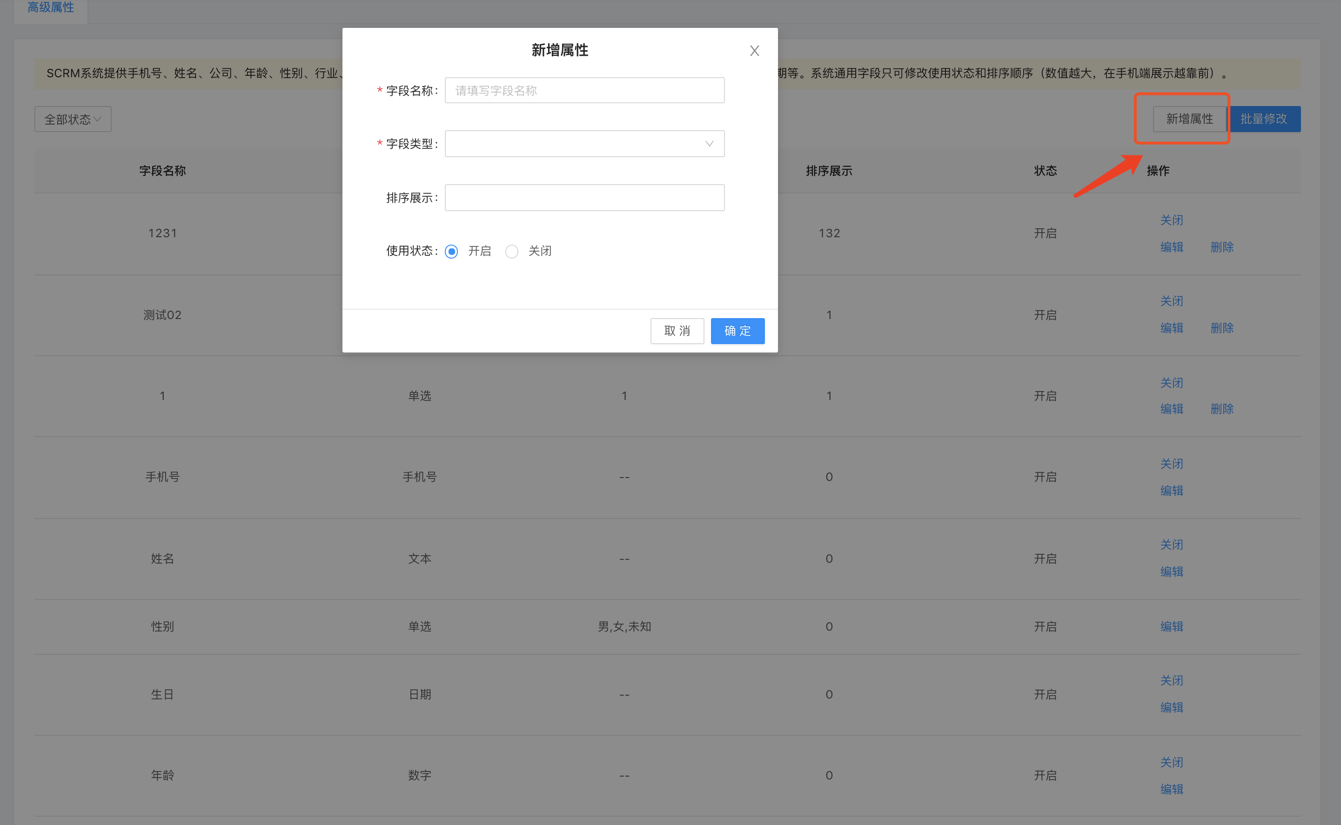Click 删除 link for field 1231

1221,246
